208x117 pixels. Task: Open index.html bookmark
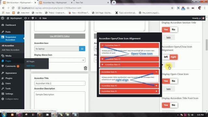tap(23, 13)
